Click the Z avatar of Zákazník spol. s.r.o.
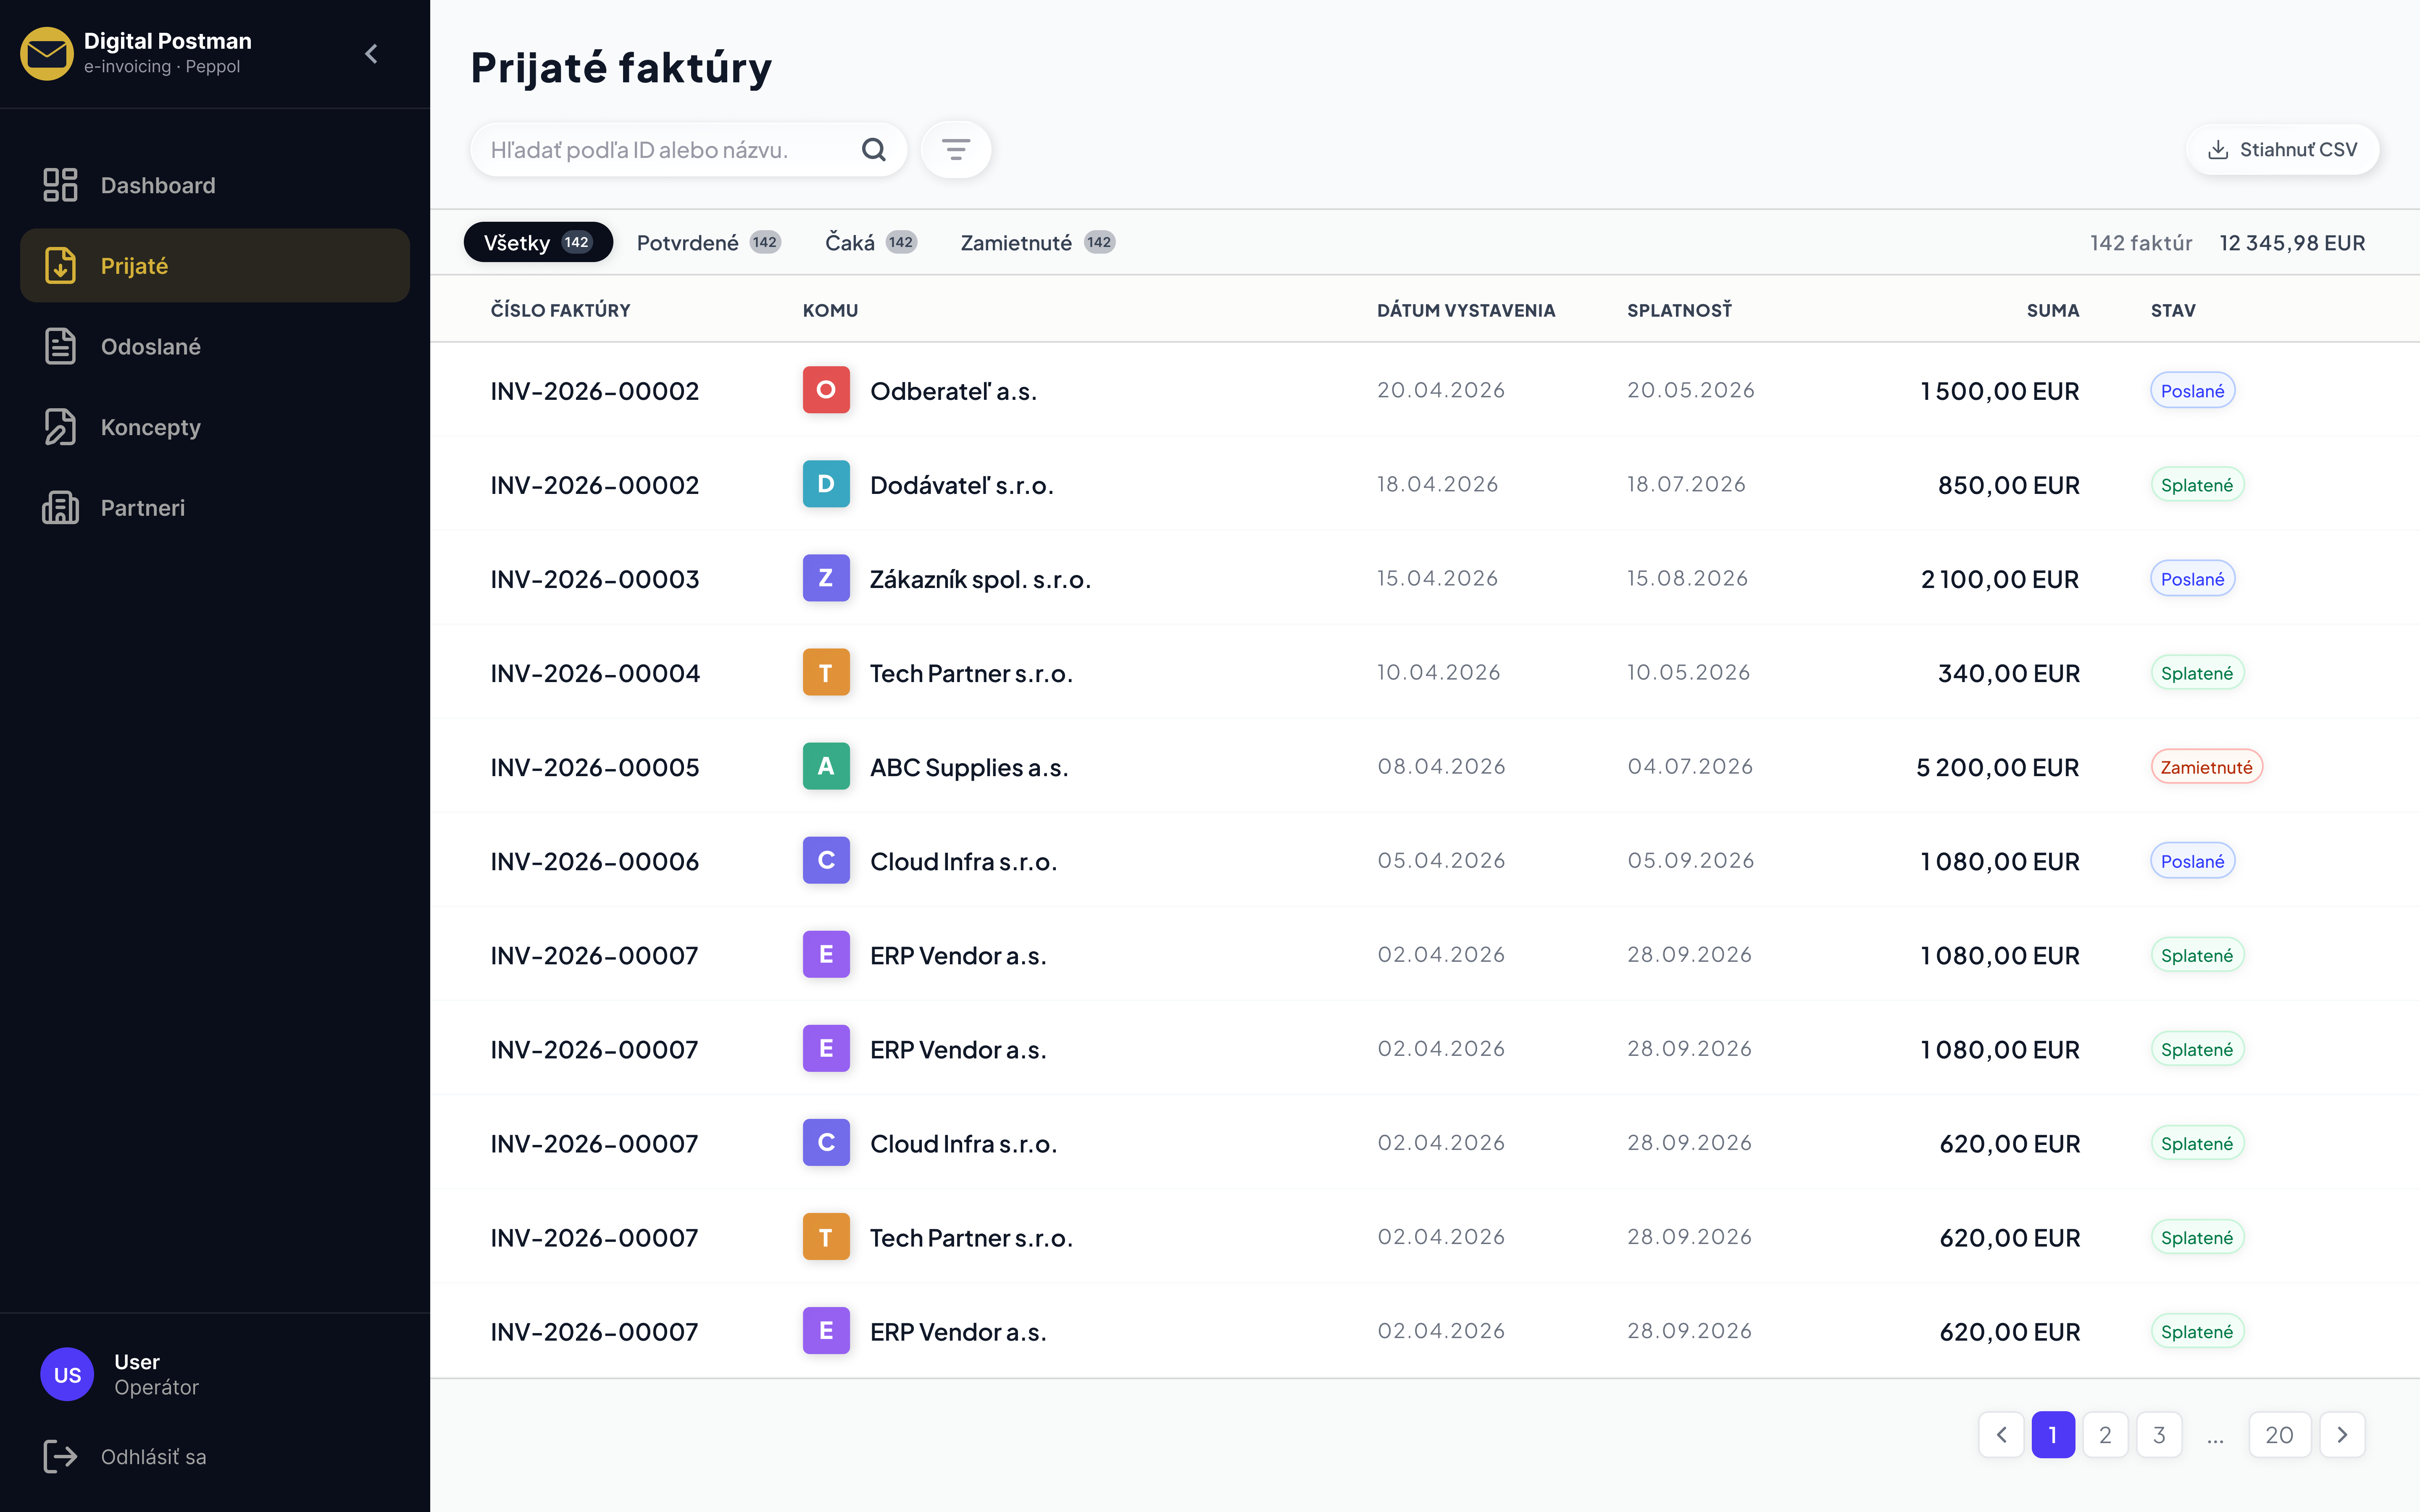 (826, 578)
